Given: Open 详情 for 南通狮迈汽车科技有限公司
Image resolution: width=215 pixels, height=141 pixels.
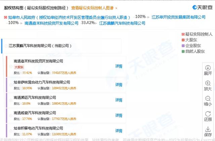Looking at the screenshot, I should pyautogui.click(x=119, y=100).
